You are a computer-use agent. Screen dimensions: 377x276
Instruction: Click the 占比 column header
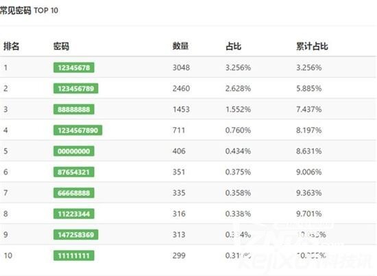coord(233,46)
